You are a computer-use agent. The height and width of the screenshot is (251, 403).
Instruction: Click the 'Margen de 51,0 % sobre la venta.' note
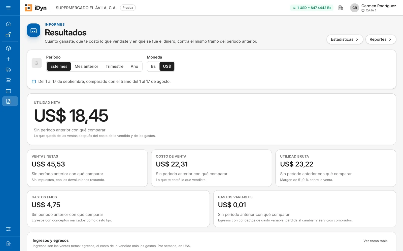307,180
